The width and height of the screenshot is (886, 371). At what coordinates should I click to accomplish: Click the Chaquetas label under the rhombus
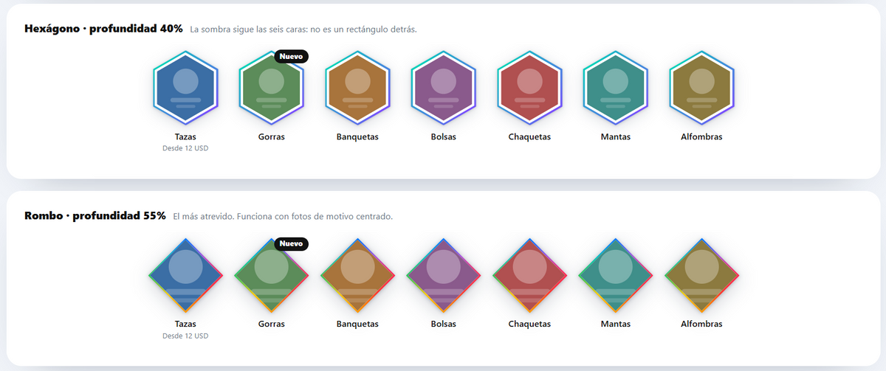coord(529,324)
